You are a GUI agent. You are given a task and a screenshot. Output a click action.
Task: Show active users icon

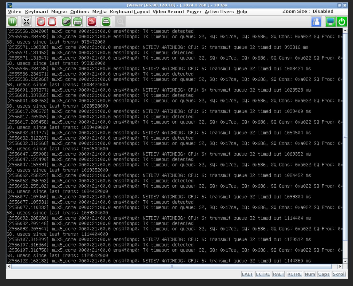coord(316,22)
